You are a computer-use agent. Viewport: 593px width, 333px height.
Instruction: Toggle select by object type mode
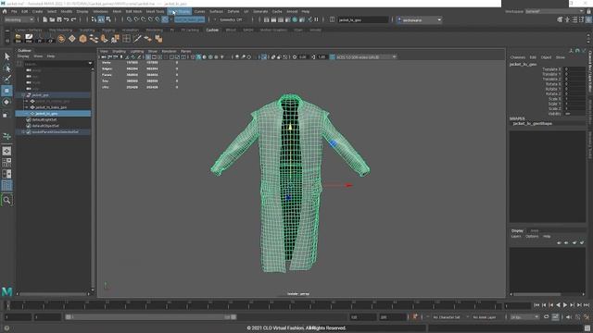(x=101, y=19)
